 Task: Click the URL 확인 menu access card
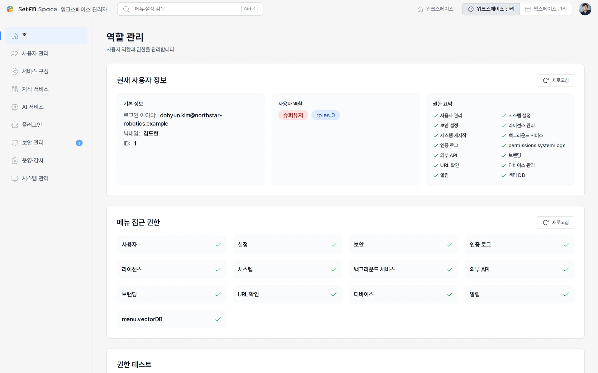click(x=287, y=294)
